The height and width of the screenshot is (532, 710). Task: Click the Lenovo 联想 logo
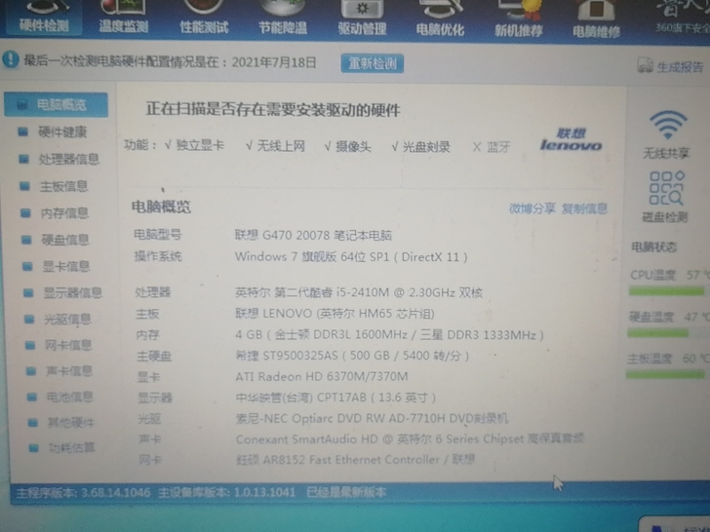pos(571,139)
